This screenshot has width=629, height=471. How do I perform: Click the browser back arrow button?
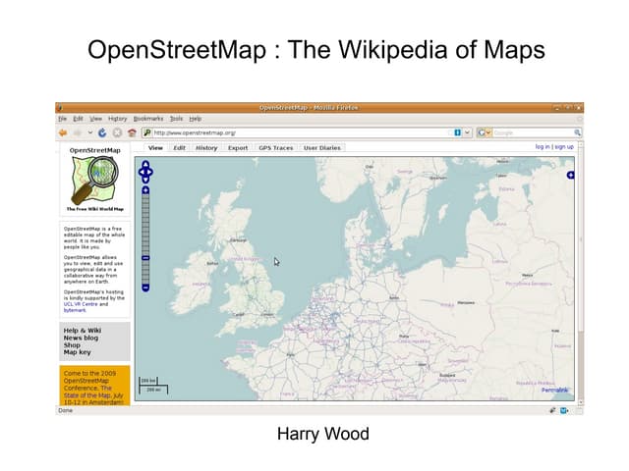click(63, 131)
